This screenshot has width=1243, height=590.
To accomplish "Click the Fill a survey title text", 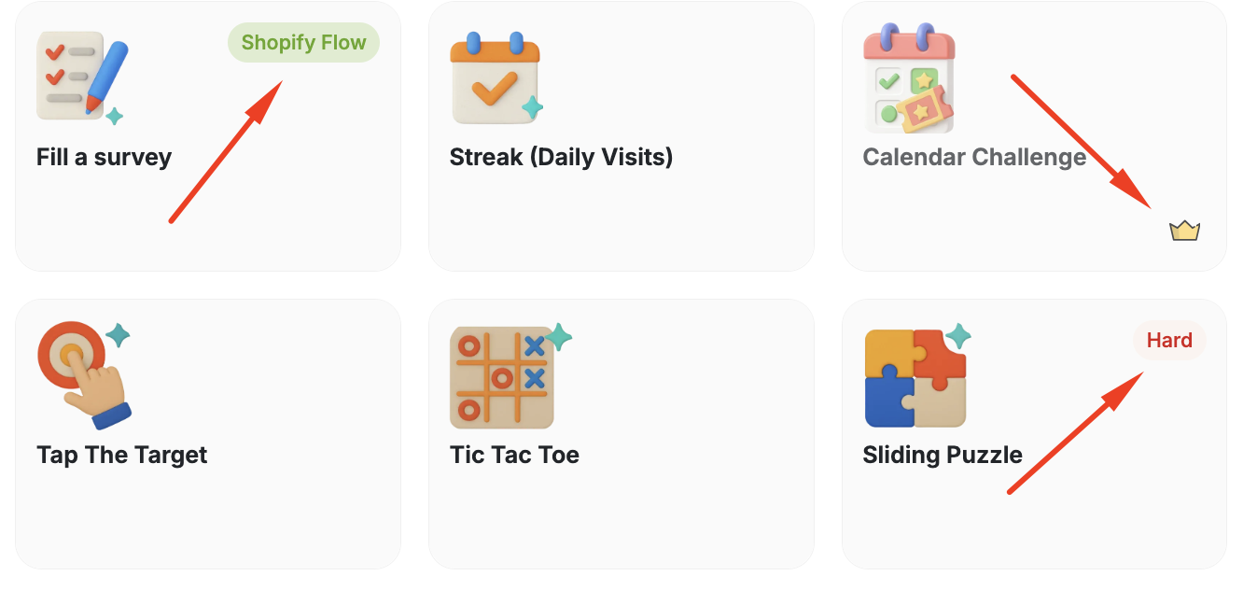I will pos(104,157).
